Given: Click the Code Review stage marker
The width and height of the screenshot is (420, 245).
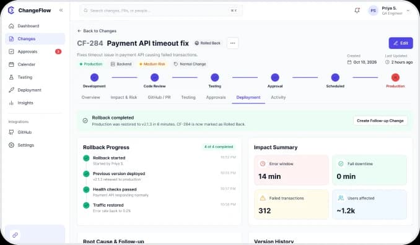Looking at the screenshot, I should click(x=154, y=77).
